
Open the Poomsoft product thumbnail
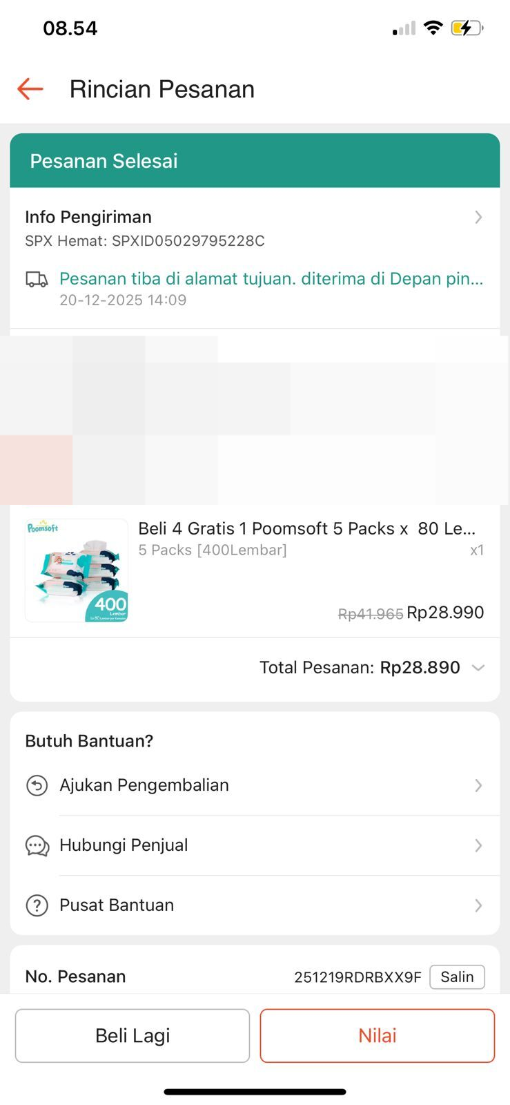coord(77,570)
